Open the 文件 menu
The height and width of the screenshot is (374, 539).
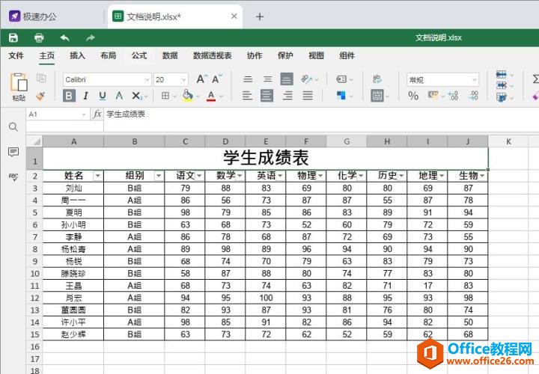[16, 55]
